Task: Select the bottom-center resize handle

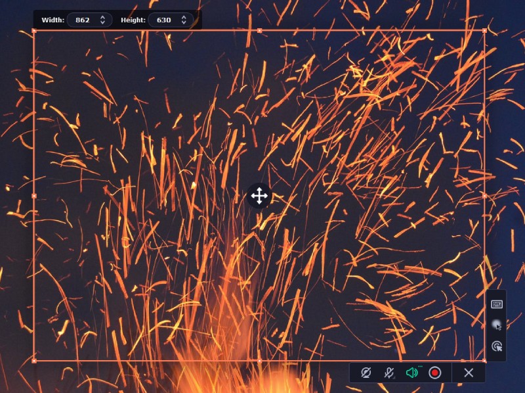Action: tap(259, 361)
